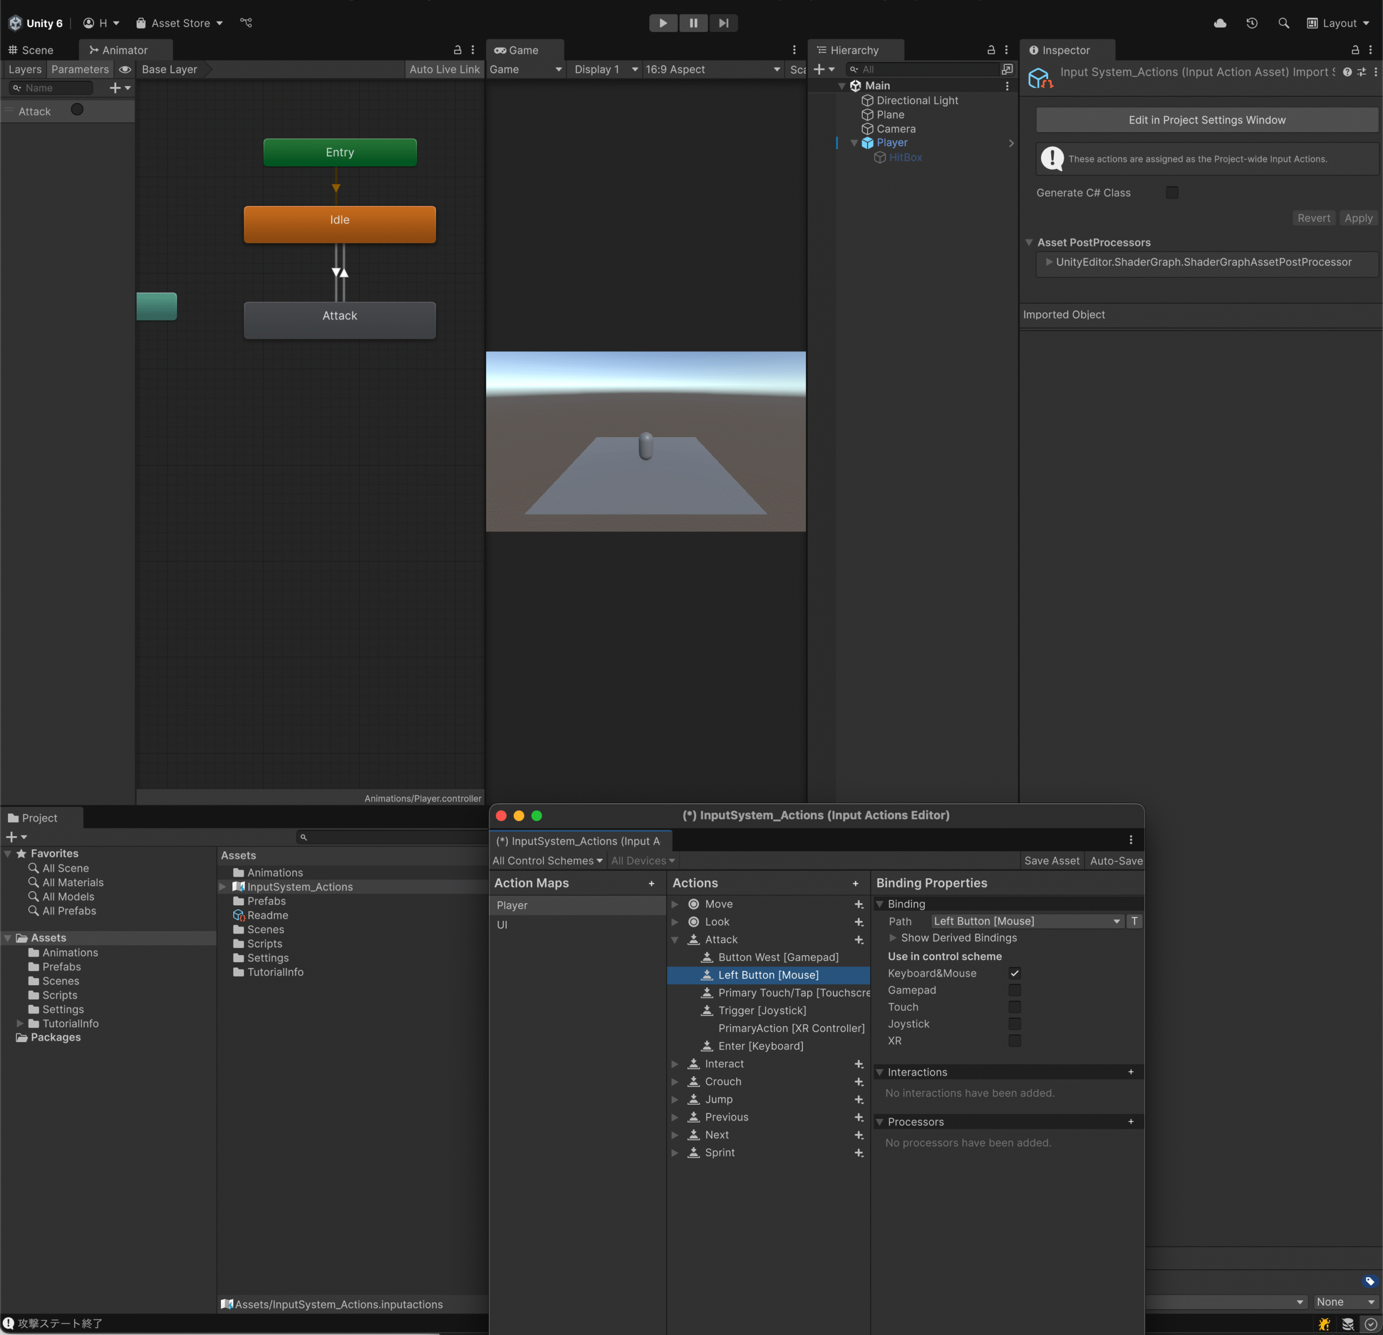This screenshot has width=1383, height=1335.
Task: Open the undo history clock icon
Action: [1252, 23]
